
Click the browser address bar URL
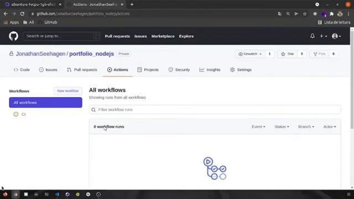83,14
